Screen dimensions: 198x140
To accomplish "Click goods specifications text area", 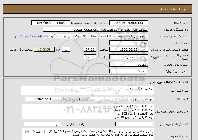I will 88,111.
